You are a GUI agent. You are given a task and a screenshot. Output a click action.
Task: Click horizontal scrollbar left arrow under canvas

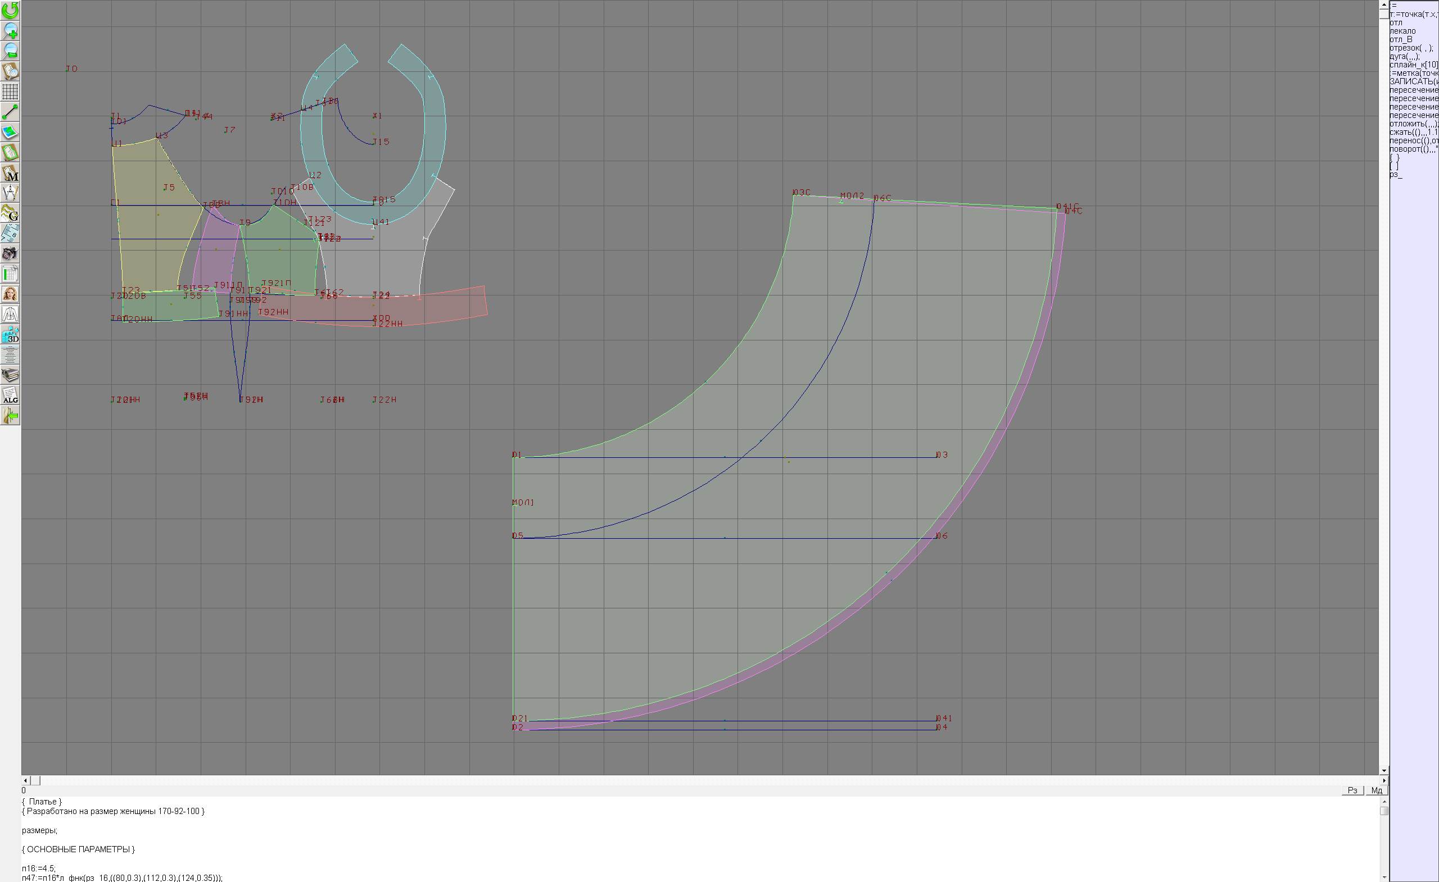[25, 780]
